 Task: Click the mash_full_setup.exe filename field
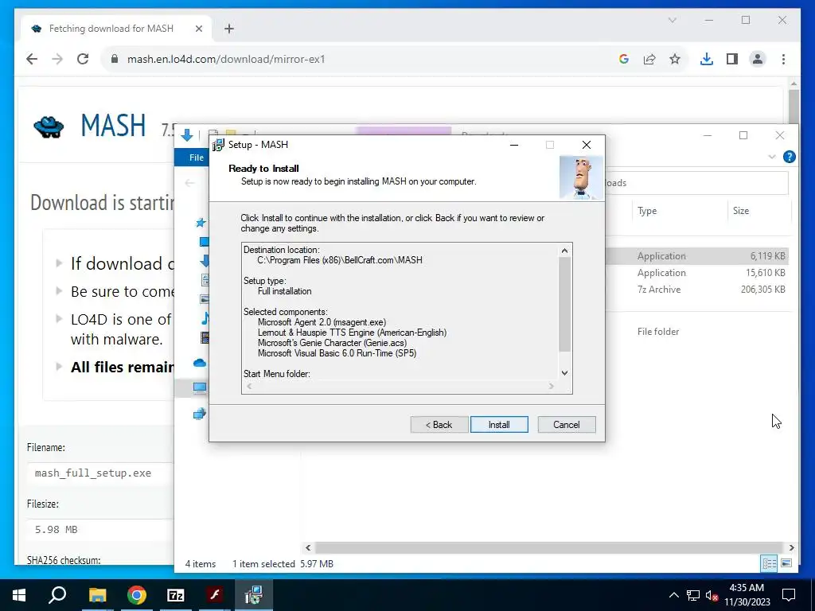tap(99, 473)
